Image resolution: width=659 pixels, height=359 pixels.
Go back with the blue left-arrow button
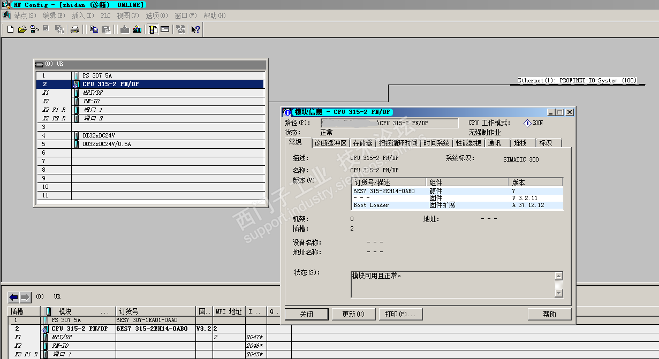(x=13, y=297)
